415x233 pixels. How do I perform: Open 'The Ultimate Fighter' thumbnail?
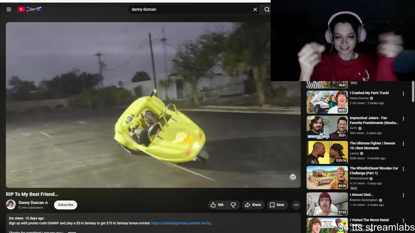pyautogui.click(x=327, y=152)
